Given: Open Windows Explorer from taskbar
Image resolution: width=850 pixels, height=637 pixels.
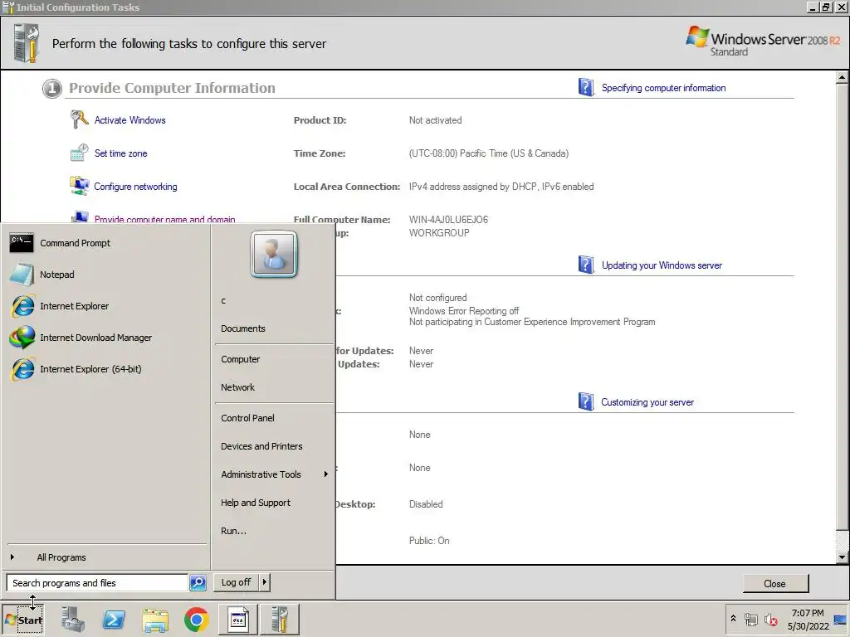Looking at the screenshot, I should coord(155,620).
